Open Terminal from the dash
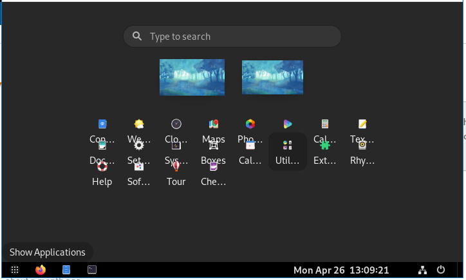 click(92, 270)
